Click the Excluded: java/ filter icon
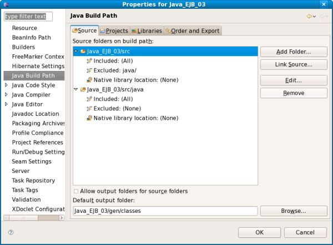333x245 pixels. (89, 70)
